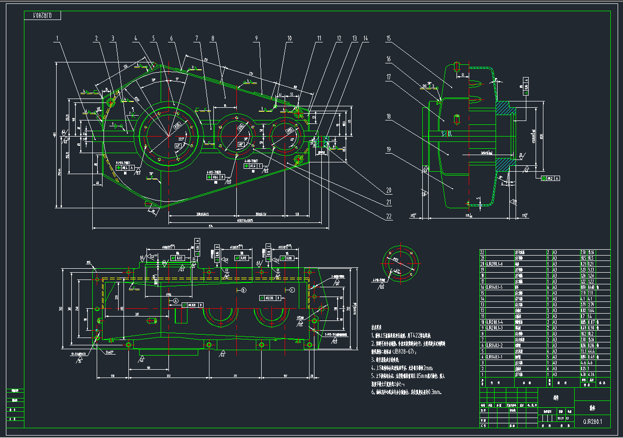Select part balloon number 8
Screen dimensions: 623x438
pyautogui.click(x=213, y=38)
